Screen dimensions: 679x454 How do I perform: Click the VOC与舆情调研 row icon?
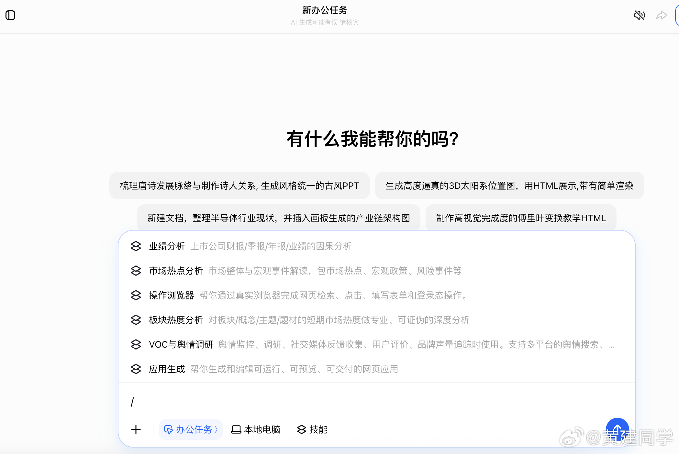[x=136, y=344]
